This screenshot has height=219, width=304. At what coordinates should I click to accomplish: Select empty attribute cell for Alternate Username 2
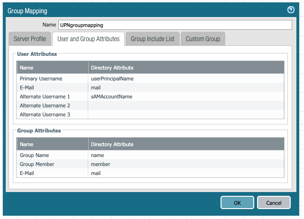coord(186,105)
